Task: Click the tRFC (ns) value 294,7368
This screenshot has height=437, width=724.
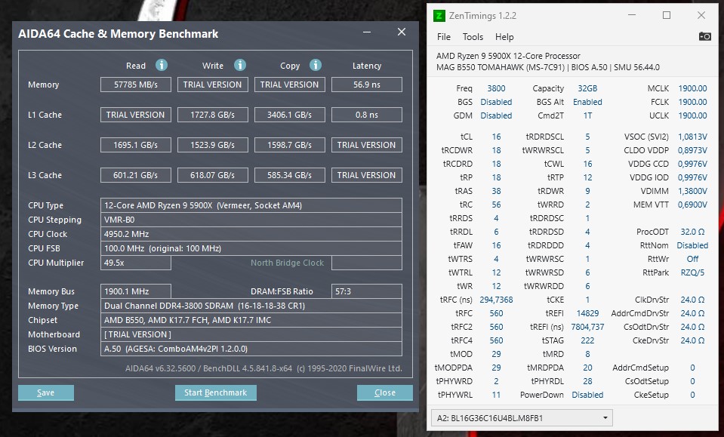Action: click(496, 300)
